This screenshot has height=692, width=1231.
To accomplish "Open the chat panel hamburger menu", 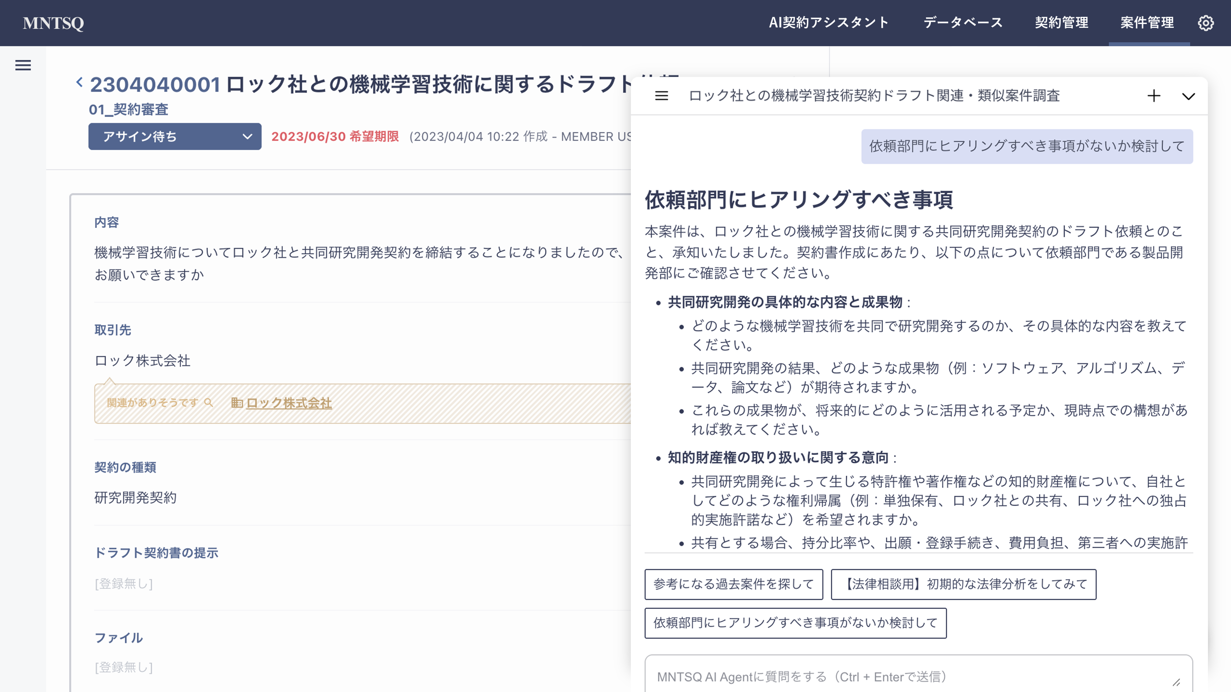I will [x=662, y=96].
